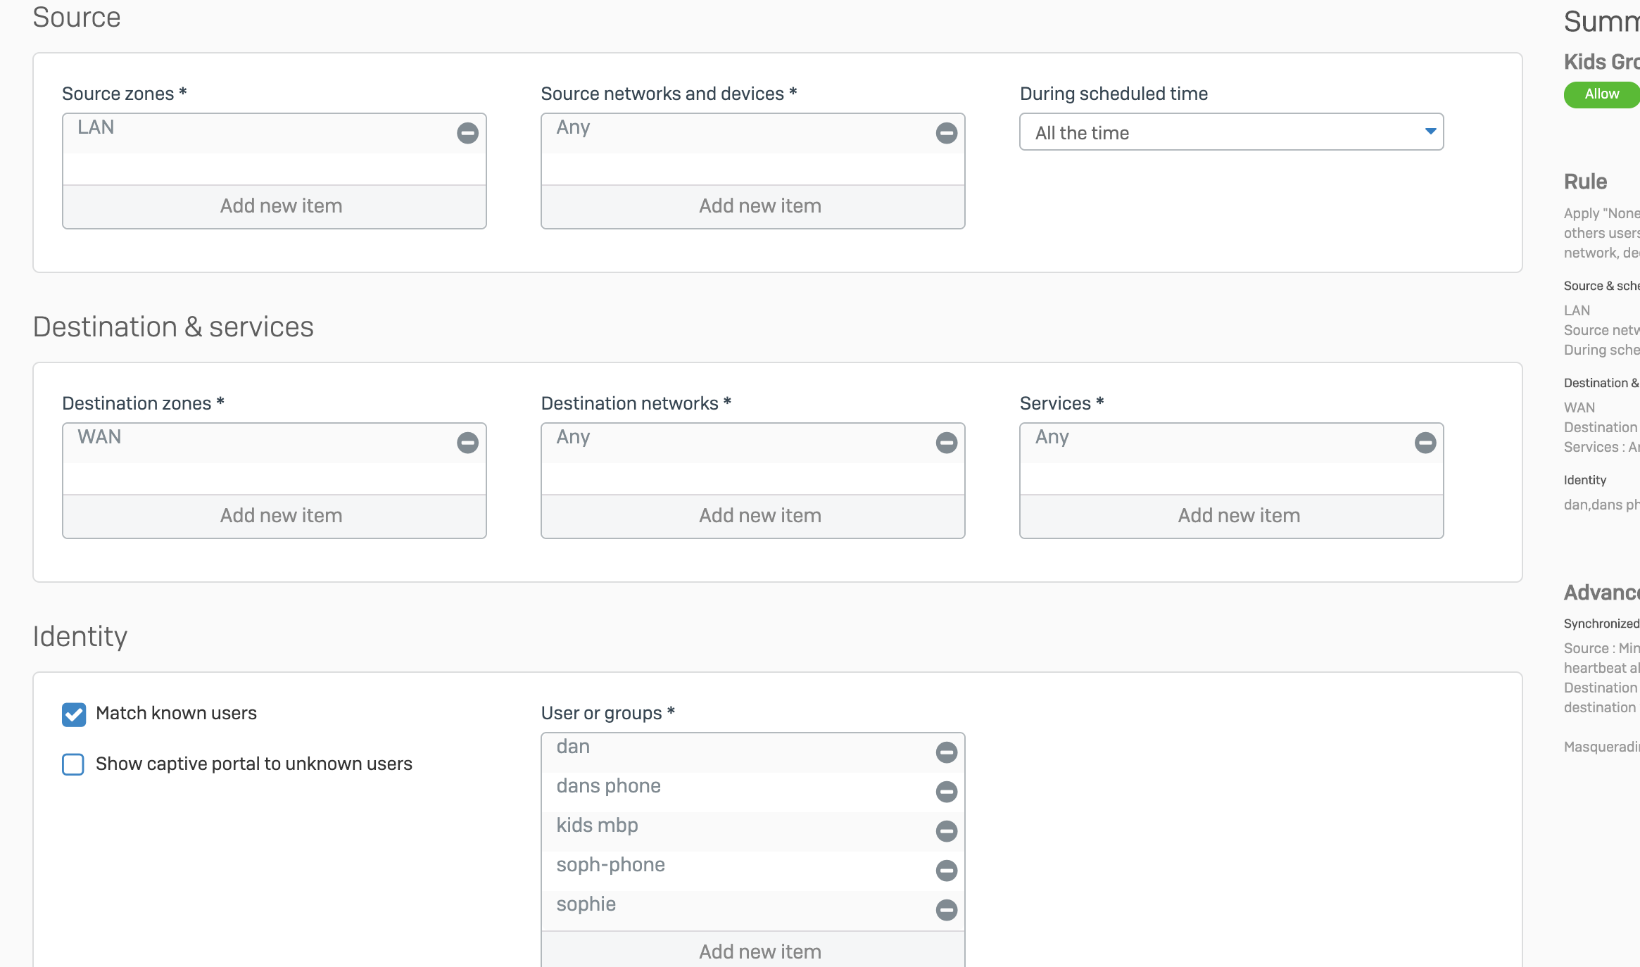1640x967 pixels.
Task: Remove Any from Destination networks list
Action: 946,443
